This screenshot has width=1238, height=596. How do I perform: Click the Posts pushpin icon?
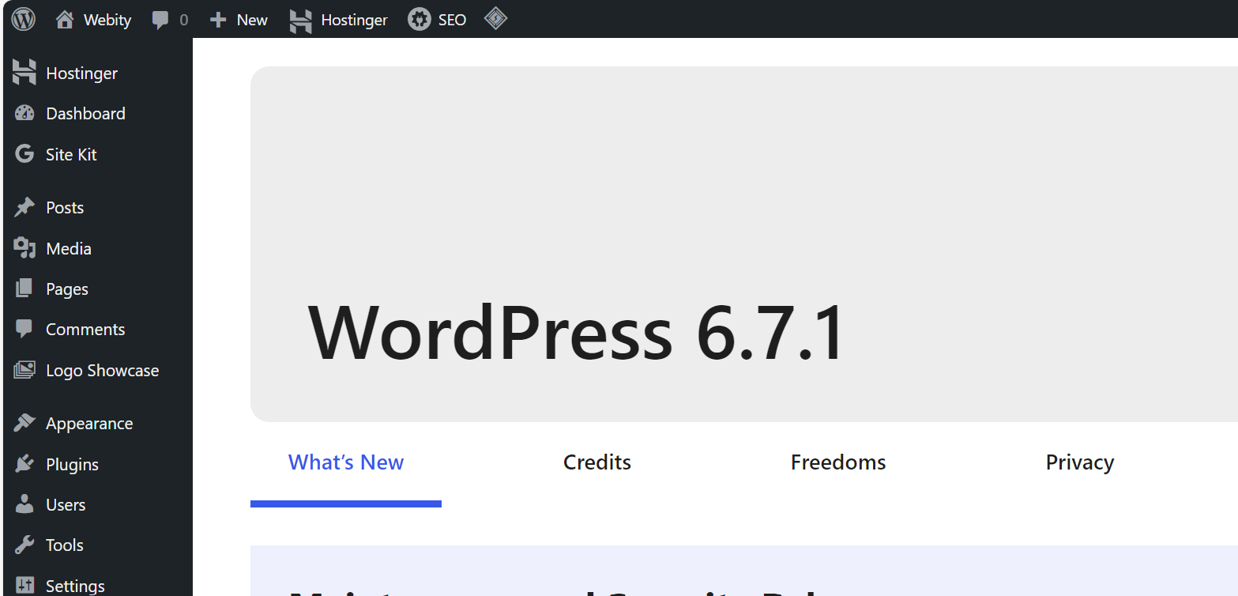(24, 207)
